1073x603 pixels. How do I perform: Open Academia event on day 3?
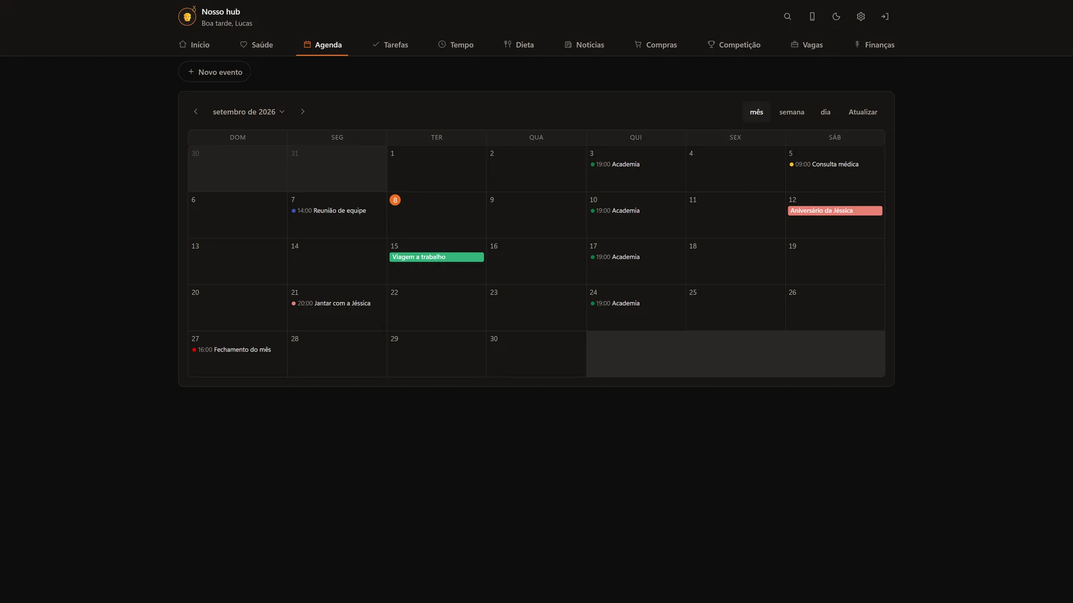point(615,164)
